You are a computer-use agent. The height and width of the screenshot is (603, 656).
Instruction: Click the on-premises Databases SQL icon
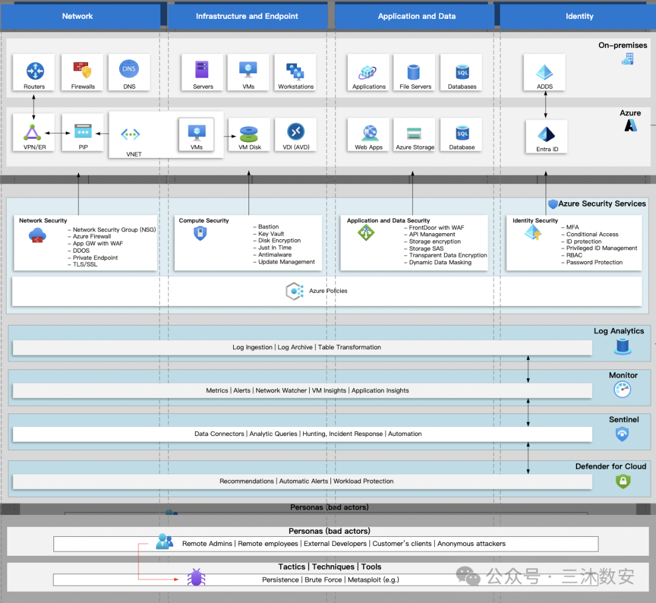point(462,72)
